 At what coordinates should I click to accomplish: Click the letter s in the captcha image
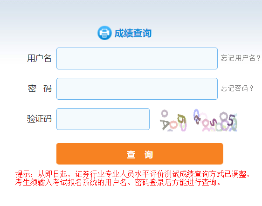pyautogui.click(x=214, y=122)
